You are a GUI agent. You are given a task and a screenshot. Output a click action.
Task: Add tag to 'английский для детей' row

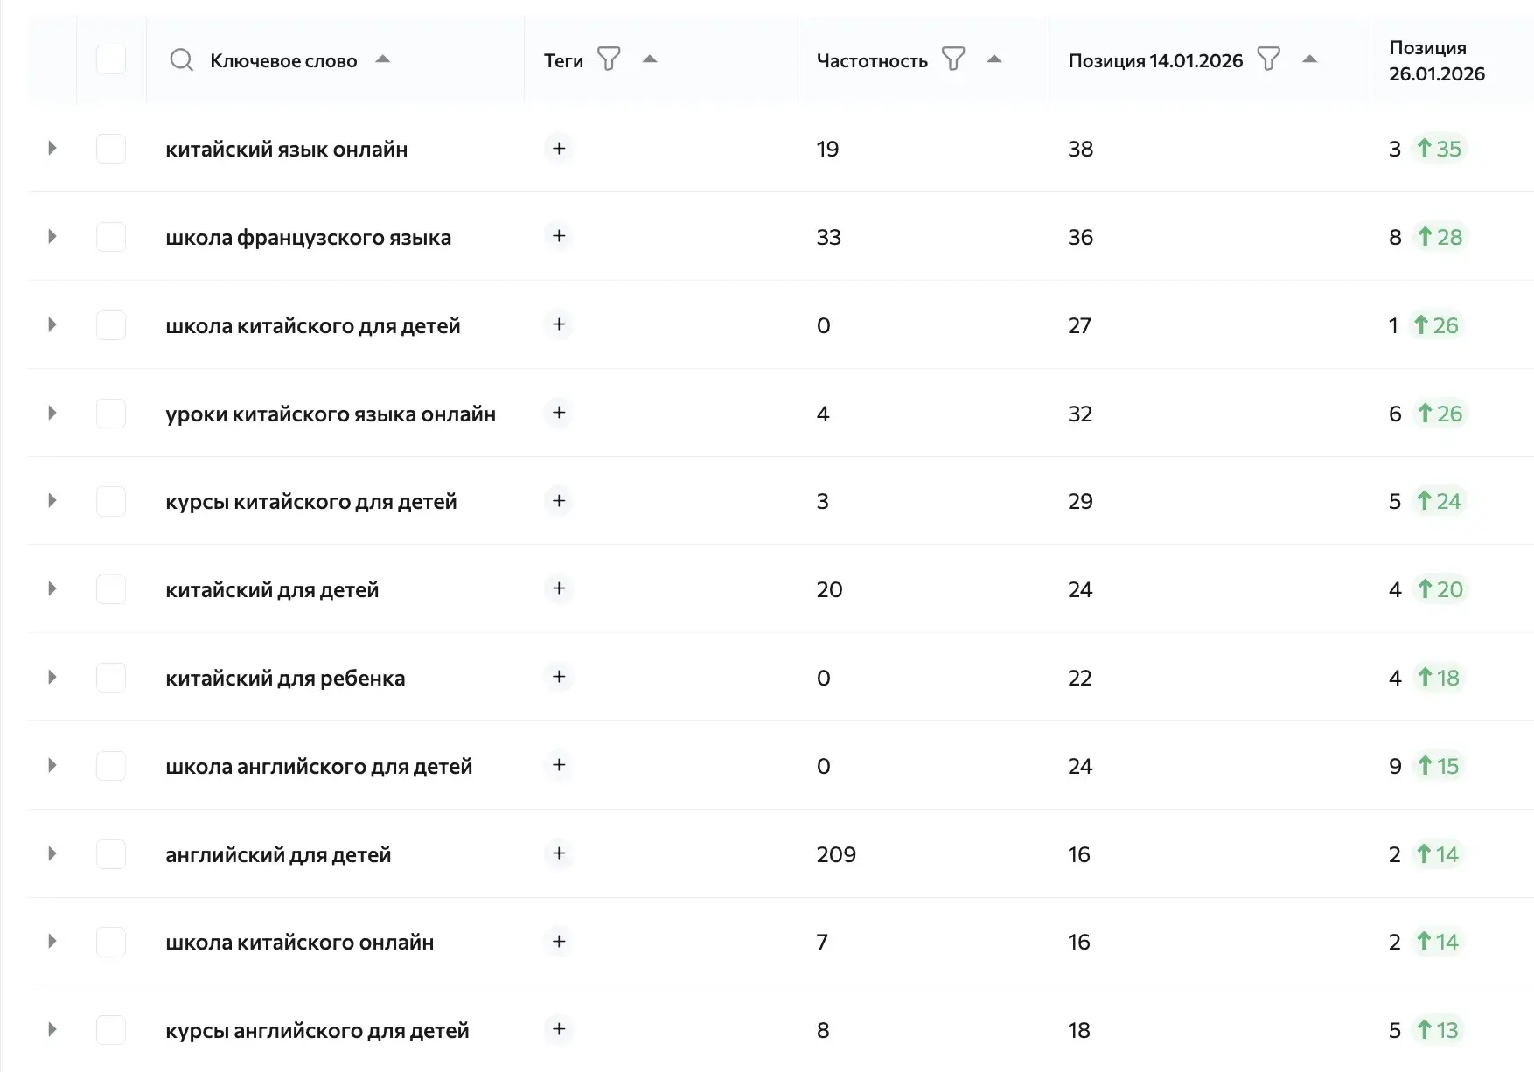pos(559,853)
